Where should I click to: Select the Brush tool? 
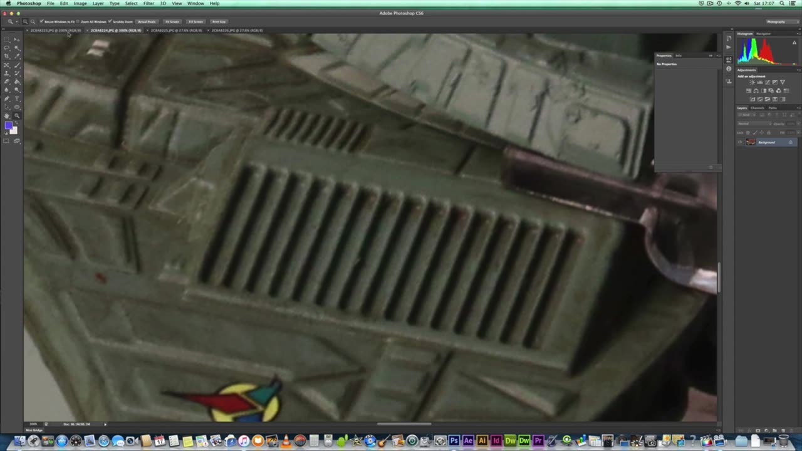[17, 65]
